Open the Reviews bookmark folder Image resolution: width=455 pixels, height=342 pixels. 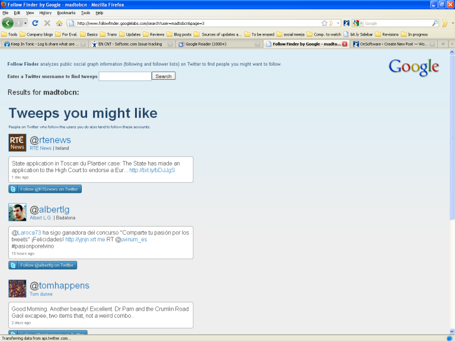point(154,34)
